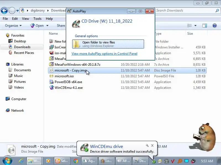Select Network in navigation pane
221x165 pixels.
point(17,111)
